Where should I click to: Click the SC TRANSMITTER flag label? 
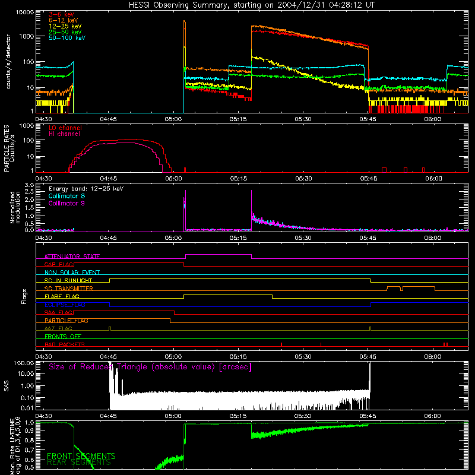click(69, 288)
